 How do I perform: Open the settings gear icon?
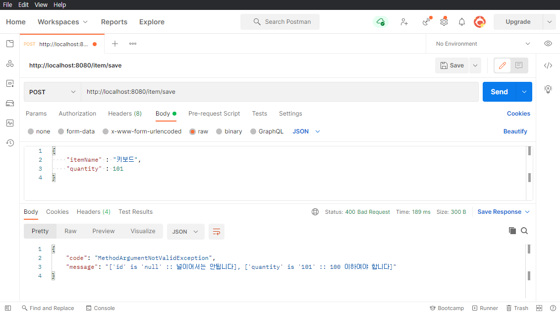coord(444,21)
